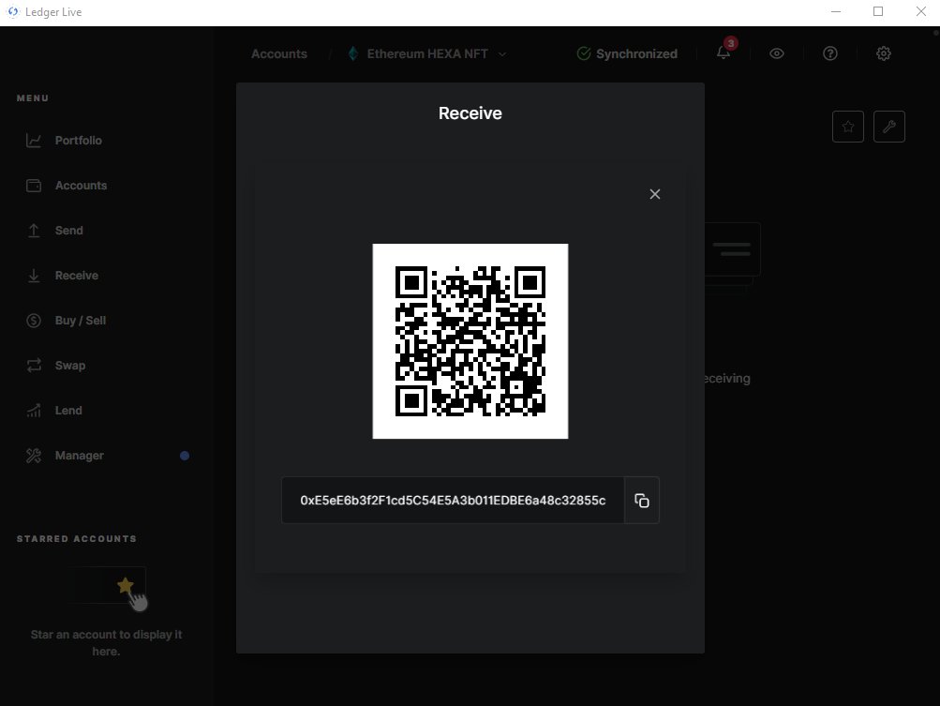This screenshot has width=940, height=706.
Task: Click the Accounts wallet icon
Action: (34, 186)
